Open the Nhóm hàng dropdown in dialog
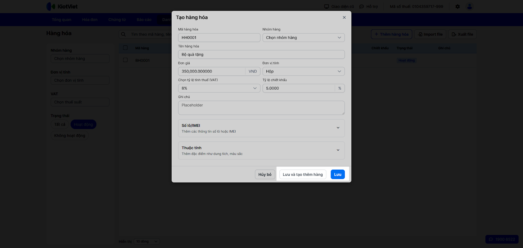Viewport: 523px width, 248px height. 303,38
